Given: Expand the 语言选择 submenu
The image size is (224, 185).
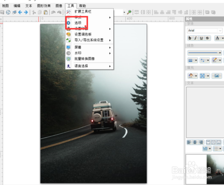Looking at the screenshot, I should coord(89,66).
